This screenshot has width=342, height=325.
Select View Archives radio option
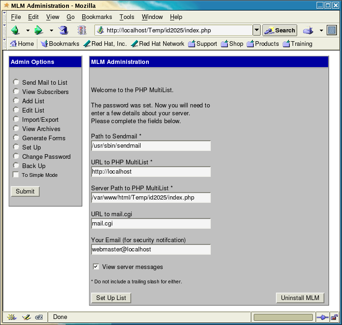tap(16, 128)
